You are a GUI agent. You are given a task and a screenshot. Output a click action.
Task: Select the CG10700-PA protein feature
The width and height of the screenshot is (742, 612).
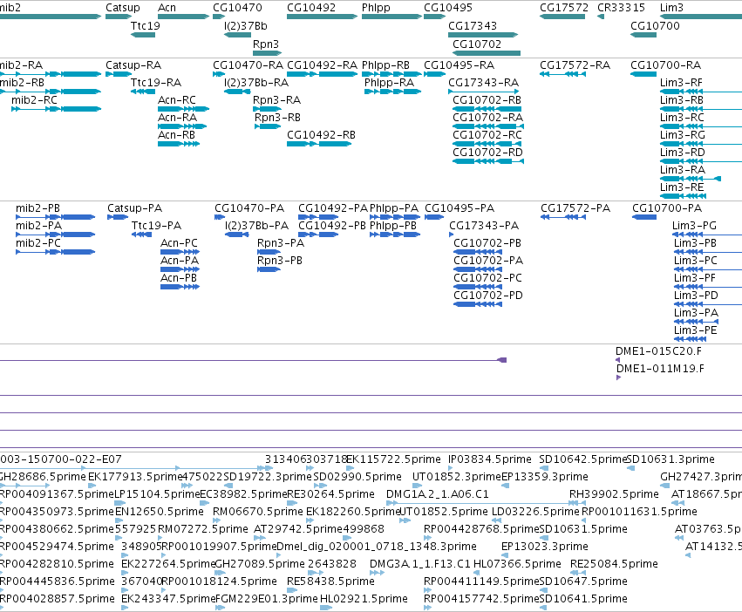click(x=644, y=217)
